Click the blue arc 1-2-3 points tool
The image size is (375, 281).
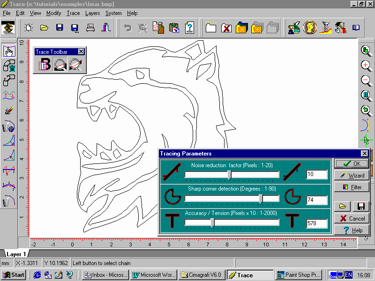tap(9, 185)
